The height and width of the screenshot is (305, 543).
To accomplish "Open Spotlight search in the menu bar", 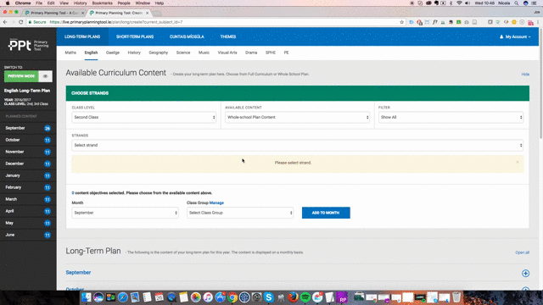I will click(x=516, y=3).
